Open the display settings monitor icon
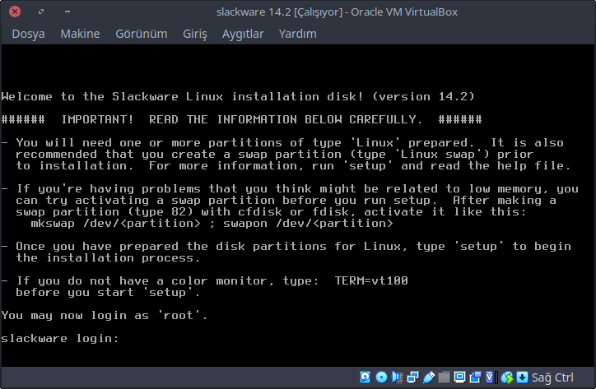Screen dimensions: 596x389 click(459, 377)
